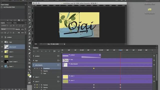Switch to the Channels tab
Viewport: 160px width, 90px height.
coord(9,23)
